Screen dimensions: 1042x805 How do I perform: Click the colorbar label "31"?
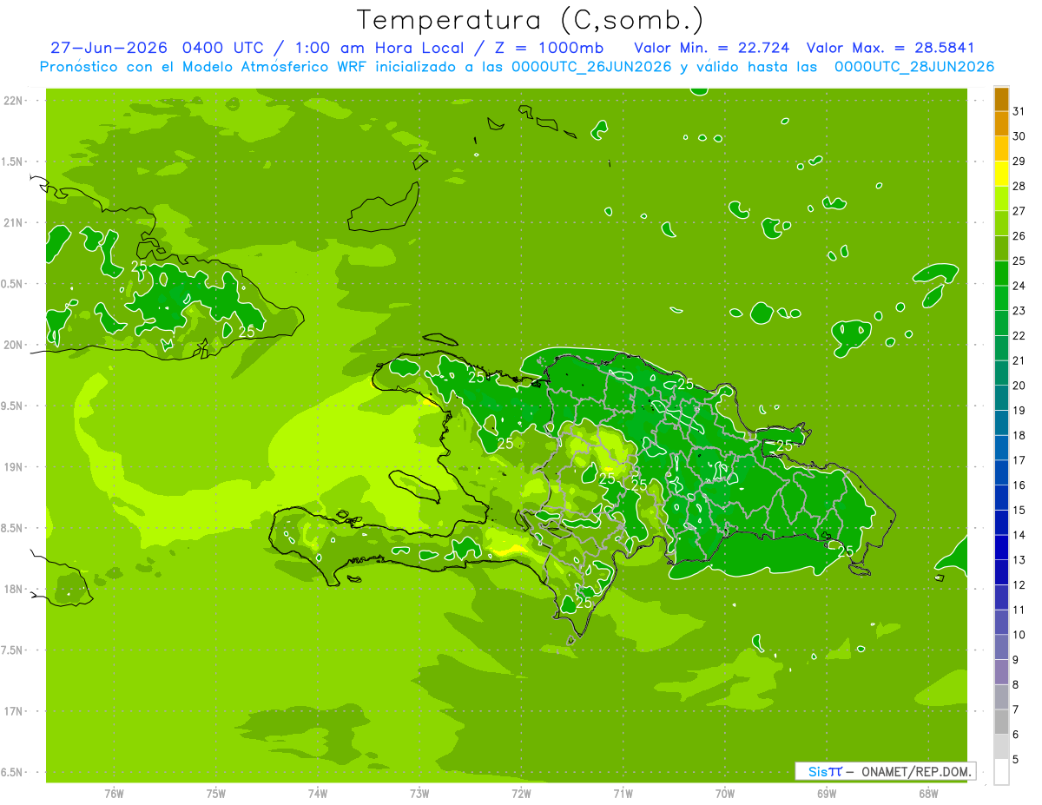pos(1019,111)
